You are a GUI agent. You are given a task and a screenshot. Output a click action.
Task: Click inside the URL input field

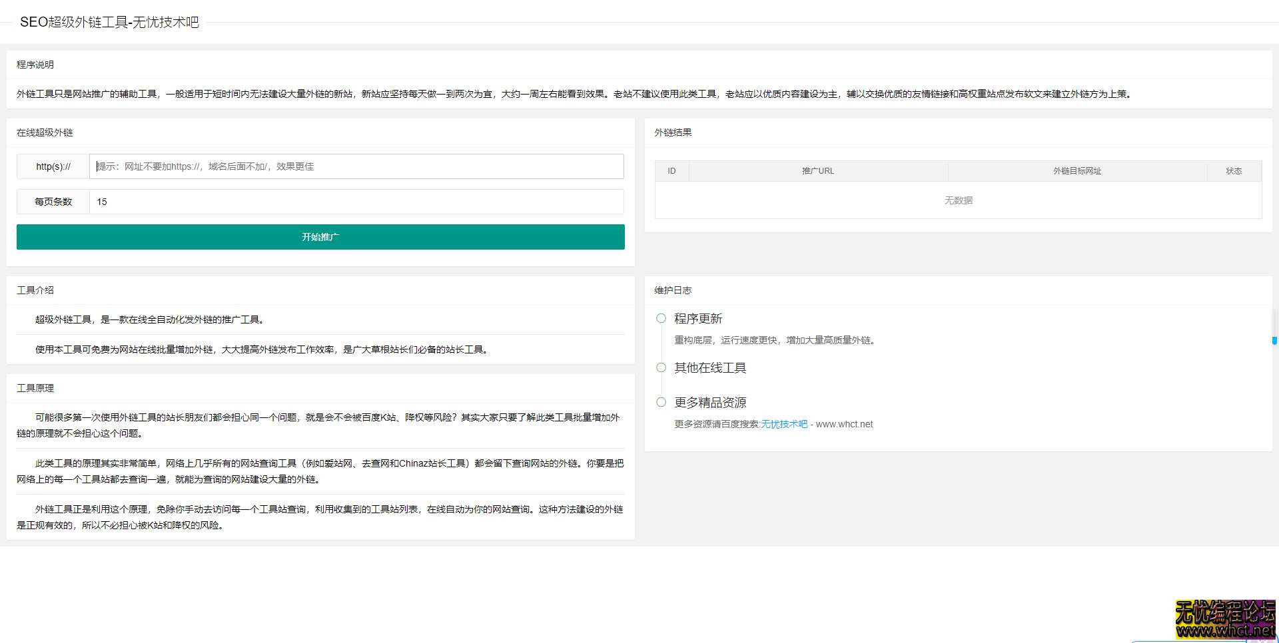[357, 166]
